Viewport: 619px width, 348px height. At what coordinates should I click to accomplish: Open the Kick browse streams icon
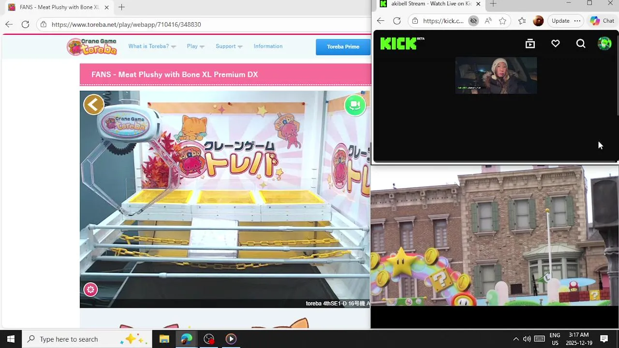(x=530, y=44)
